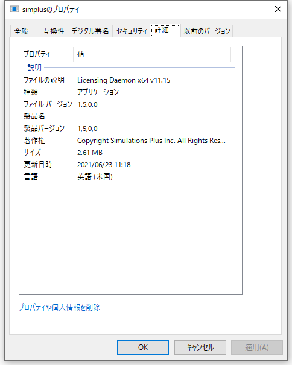Open the 以前のバージョン tab

tap(207, 31)
